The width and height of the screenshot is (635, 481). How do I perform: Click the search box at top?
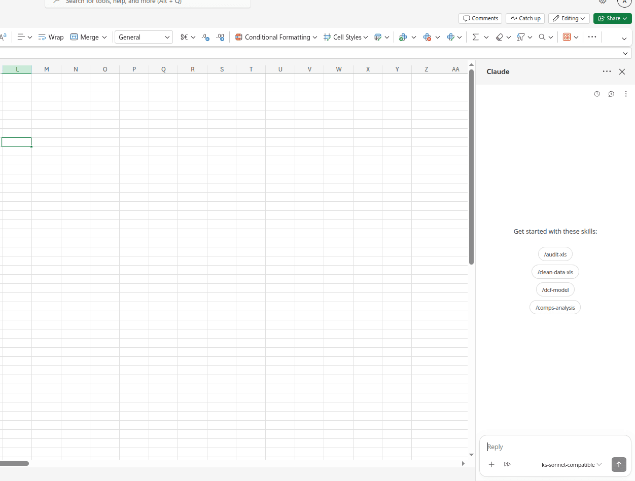pyautogui.click(x=148, y=3)
